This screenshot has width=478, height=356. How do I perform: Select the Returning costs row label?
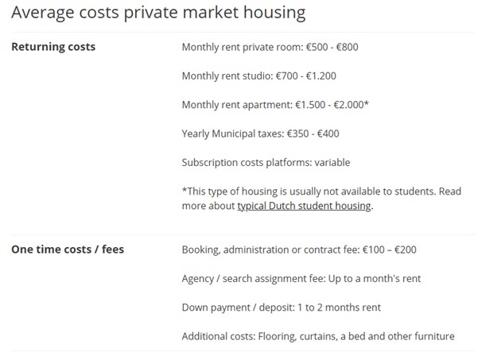click(x=53, y=47)
